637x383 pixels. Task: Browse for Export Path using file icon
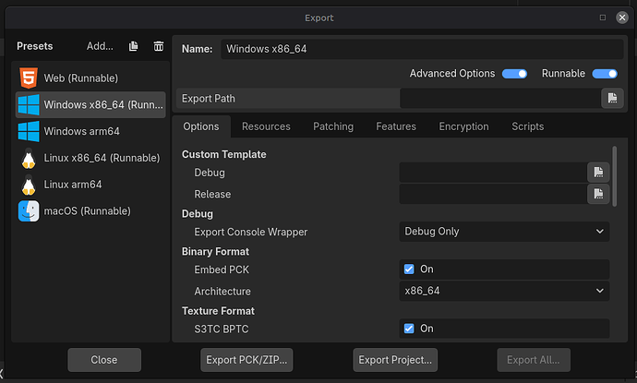point(612,99)
